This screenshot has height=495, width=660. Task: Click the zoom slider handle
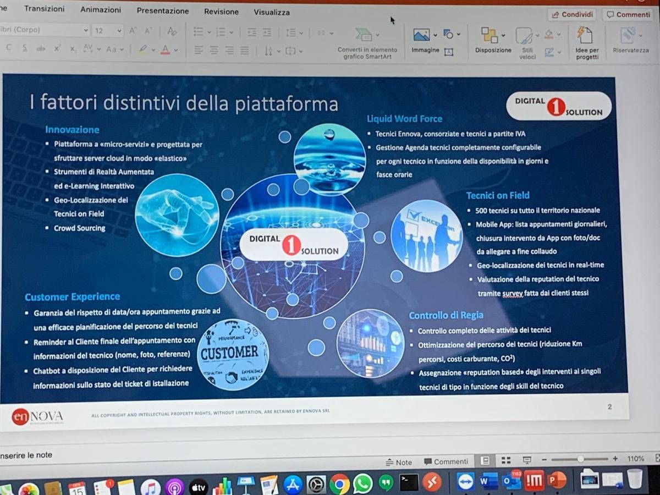(x=580, y=459)
